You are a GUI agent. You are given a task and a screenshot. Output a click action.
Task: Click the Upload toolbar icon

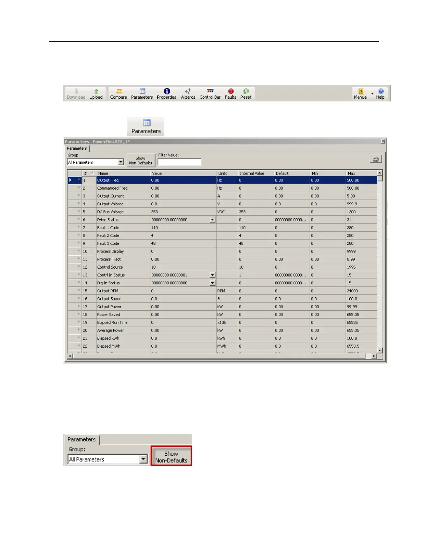[x=96, y=94]
